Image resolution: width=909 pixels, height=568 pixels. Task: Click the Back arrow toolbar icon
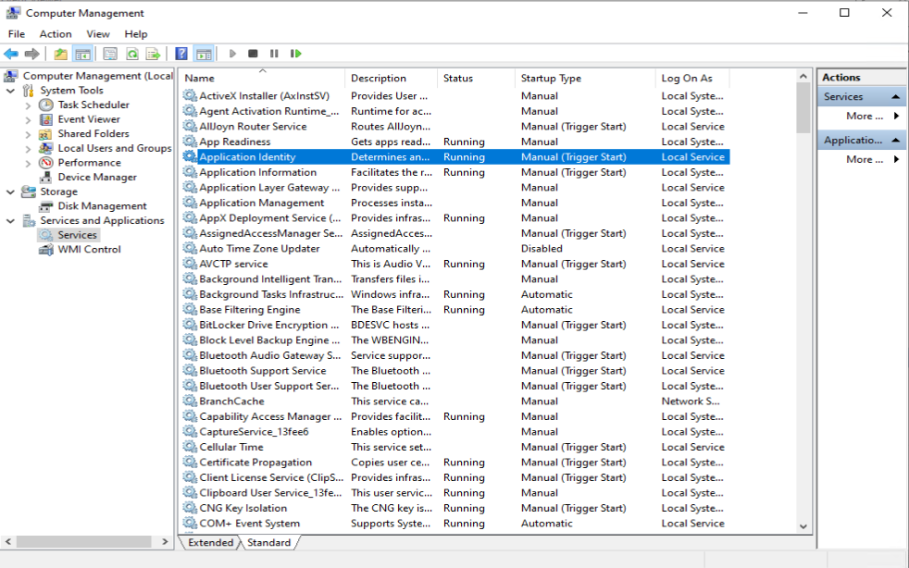[x=11, y=54]
